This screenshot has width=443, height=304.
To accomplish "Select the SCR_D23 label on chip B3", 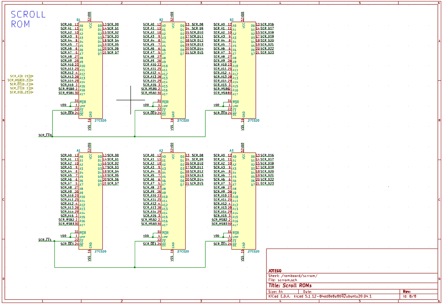I will click(x=267, y=52).
